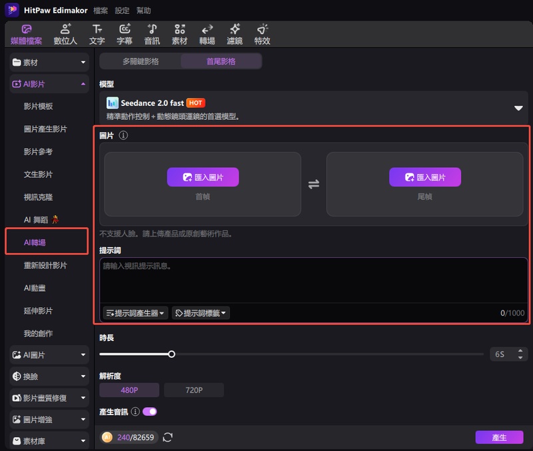Screen dimensions: 533x451
Task: Open the 特效 effects tool
Action: point(262,35)
